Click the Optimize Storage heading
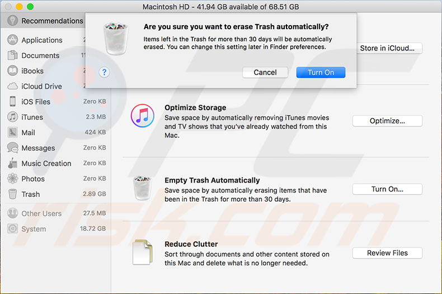This screenshot has width=442, height=294. coord(195,108)
